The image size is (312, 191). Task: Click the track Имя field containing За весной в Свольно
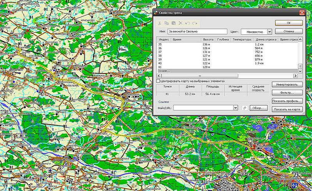click(197, 32)
